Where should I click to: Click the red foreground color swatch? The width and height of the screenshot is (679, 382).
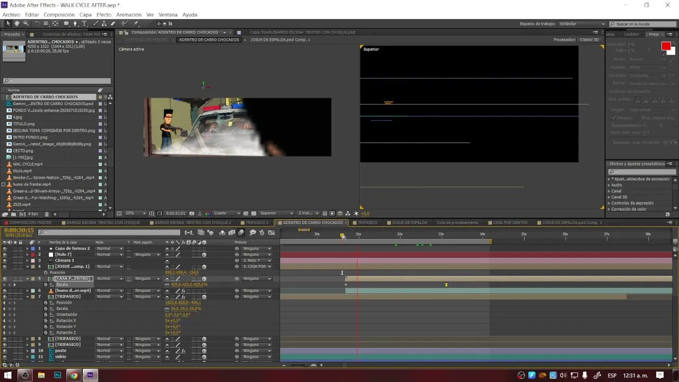pyautogui.click(x=666, y=47)
